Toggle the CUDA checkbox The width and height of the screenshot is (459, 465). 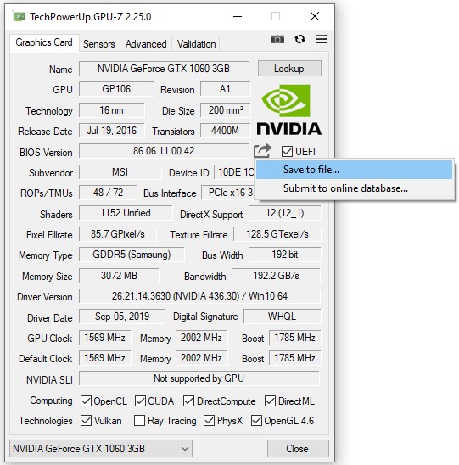pos(140,401)
